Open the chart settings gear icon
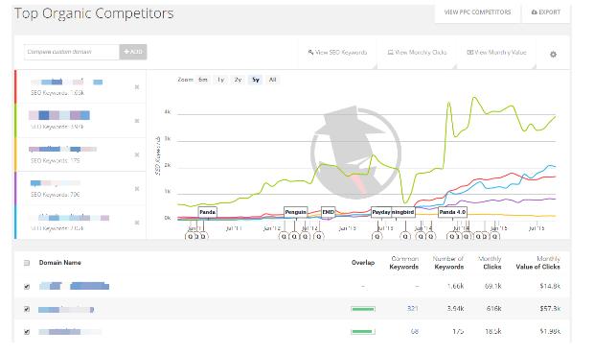Image resolution: width=594 pixels, height=354 pixels. (553, 55)
